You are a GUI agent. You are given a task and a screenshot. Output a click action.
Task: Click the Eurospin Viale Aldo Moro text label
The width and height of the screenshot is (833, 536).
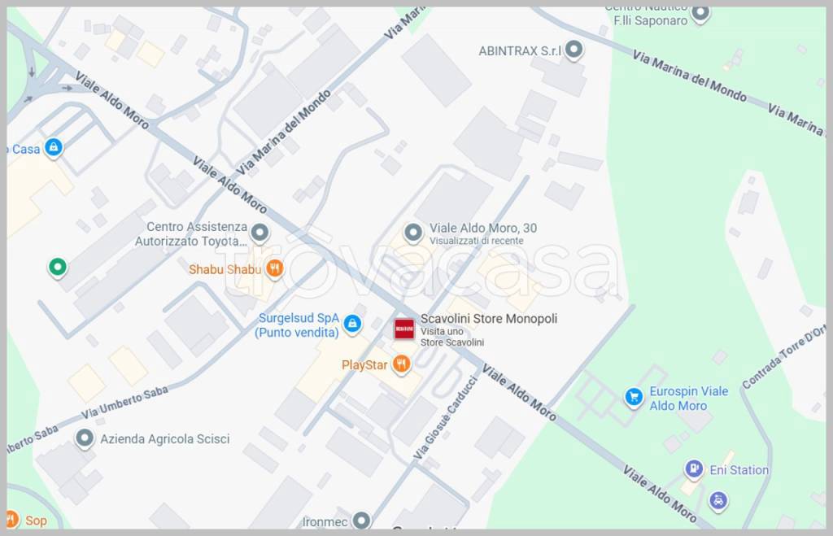tap(688, 399)
